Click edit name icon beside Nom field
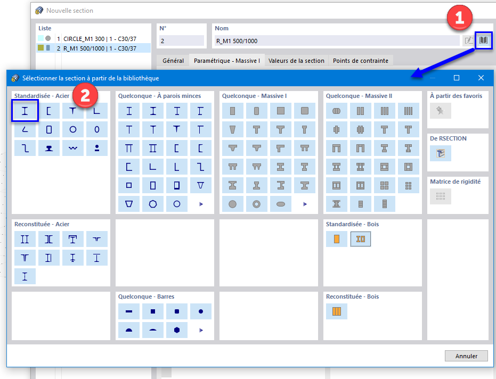496x379 pixels. click(468, 40)
